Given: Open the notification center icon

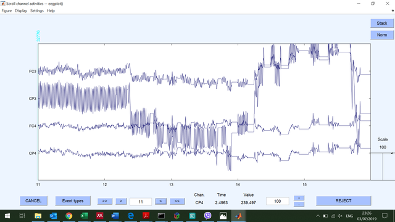Looking at the screenshot, I should (385, 216).
